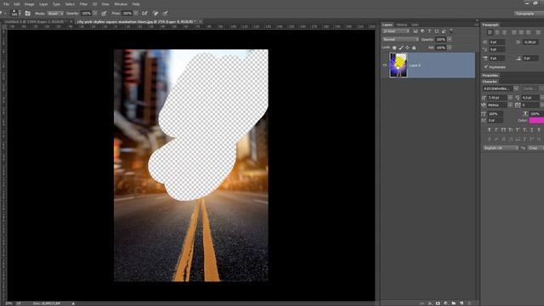Screen dimensions: 544x306
Task: Lock transparent pixels icon
Action: pyautogui.click(x=394, y=48)
